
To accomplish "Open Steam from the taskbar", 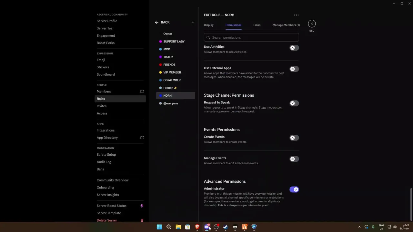I will (x=226, y=227).
